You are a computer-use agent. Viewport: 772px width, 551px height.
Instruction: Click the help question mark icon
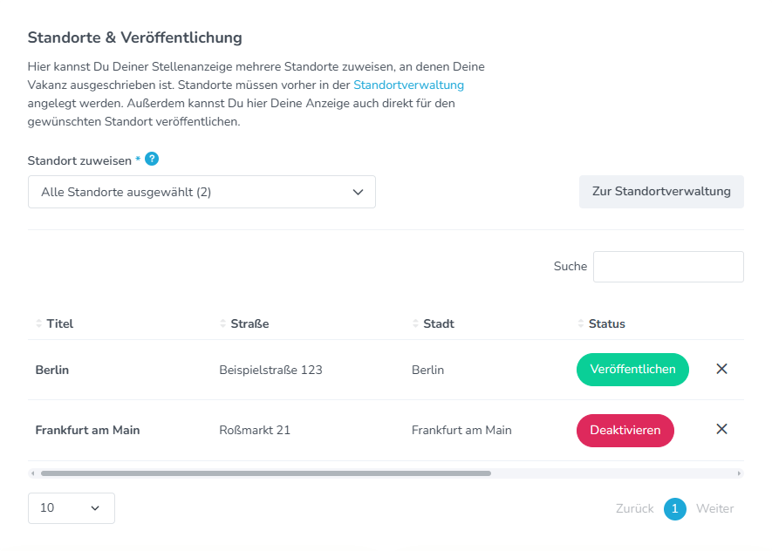click(x=152, y=159)
